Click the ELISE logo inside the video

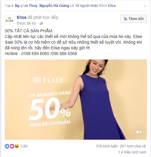48,80
